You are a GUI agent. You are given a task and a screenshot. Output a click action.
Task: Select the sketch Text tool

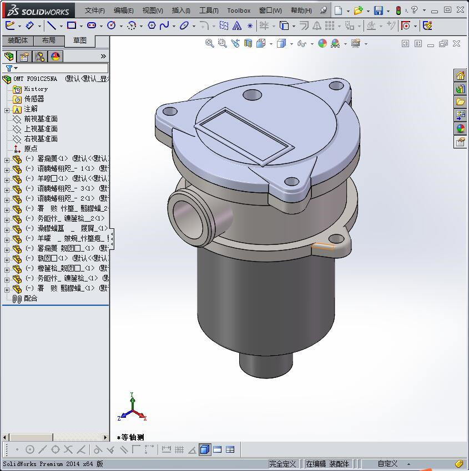(x=237, y=26)
